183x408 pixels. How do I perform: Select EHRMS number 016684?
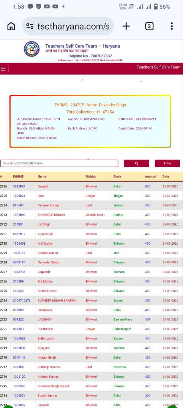[x=18, y=205]
